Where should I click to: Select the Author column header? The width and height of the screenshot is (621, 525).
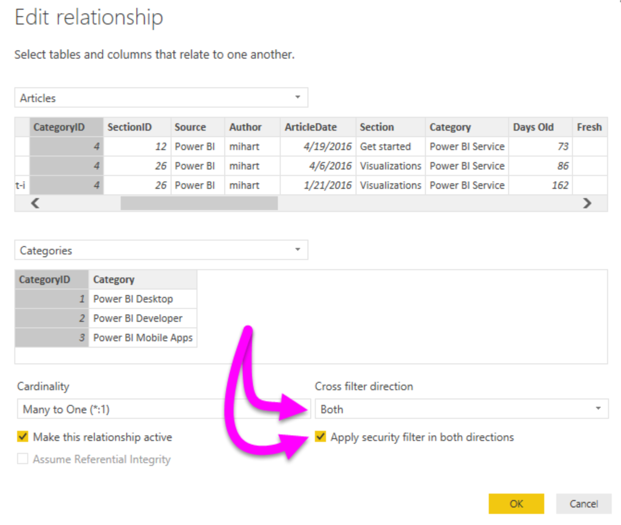point(245,127)
